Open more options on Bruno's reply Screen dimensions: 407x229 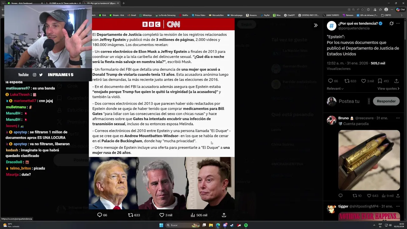click(x=398, y=118)
